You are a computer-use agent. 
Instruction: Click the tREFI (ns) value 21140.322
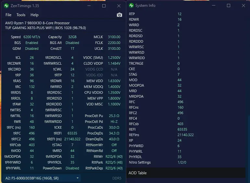point(72,139)
